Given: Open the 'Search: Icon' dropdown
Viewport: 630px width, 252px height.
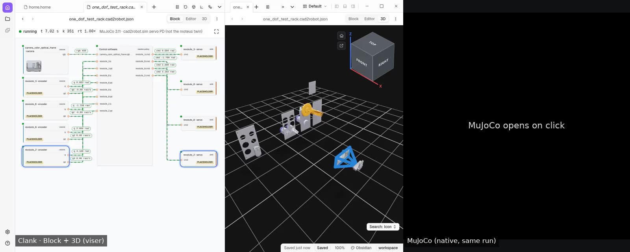Looking at the screenshot, I should pos(383,227).
